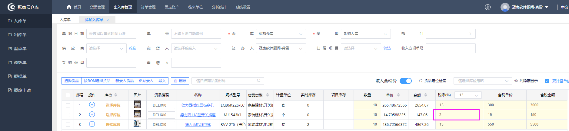Toggle the 双计量单位 checkbox
This screenshot has height=131, width=569.
coord(547,81)
